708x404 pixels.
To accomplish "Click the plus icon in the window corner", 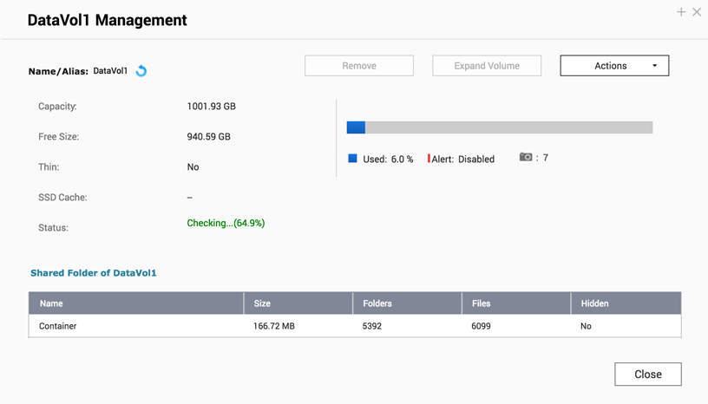I will tap(681, 12).
